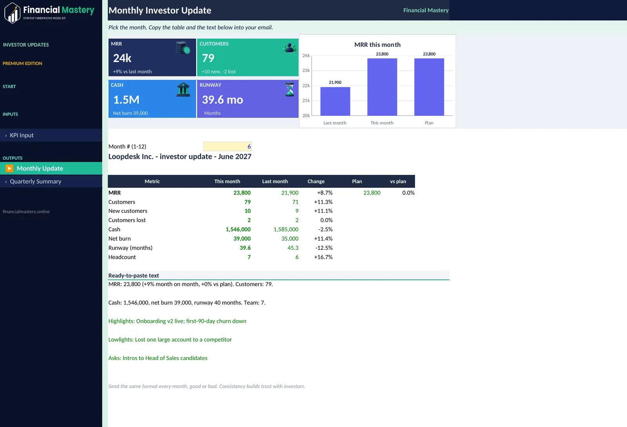Image resolution: width=627 pixels, height=427 pixels.
Task: Select the Asks text line
Action: (158, 358)
